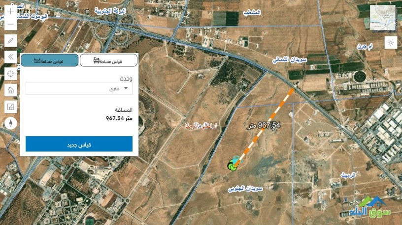Click the locate target crosshair icon
The height and width of the screenshot is (225, 402).
click(10, 74)
